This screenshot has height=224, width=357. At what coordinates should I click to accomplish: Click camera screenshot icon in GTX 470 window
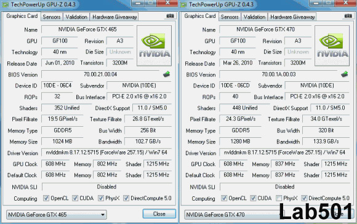pyautogui.click(x=348, y=16)
